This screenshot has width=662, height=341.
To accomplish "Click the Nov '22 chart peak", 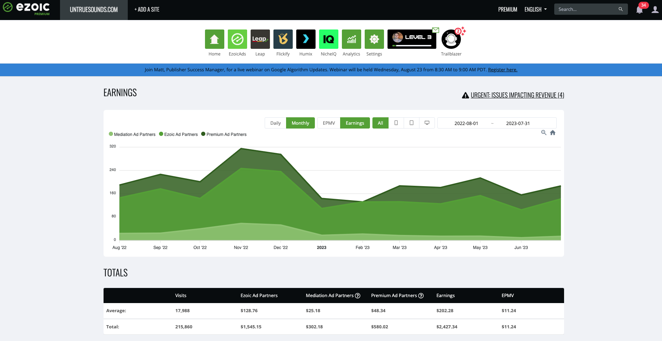I will point(241,149).
